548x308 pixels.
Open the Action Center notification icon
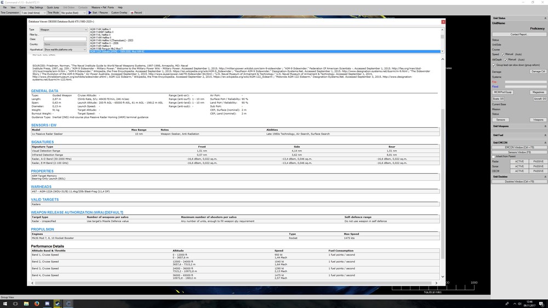pos(543,303)
